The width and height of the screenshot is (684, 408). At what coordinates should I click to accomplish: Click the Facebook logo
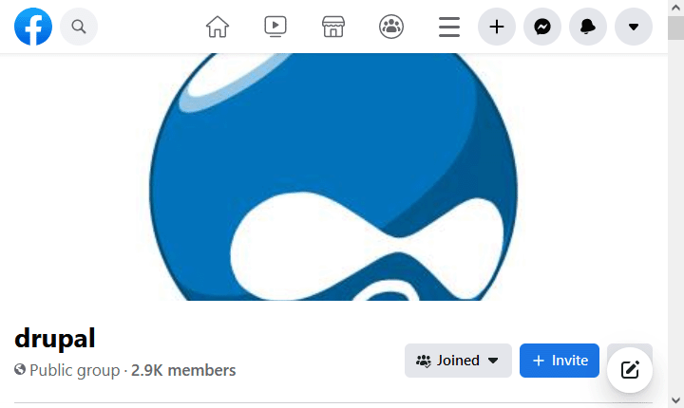(x=33, y=27)
